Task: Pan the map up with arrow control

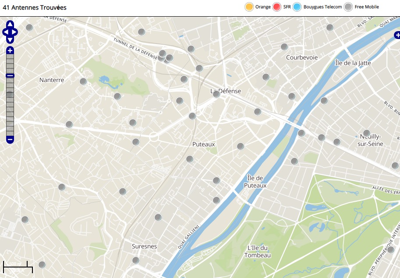Action: [x=10, y=24]
